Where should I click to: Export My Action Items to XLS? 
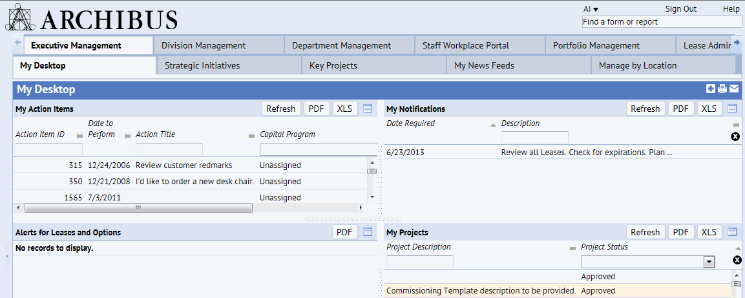tap(345, 109)
